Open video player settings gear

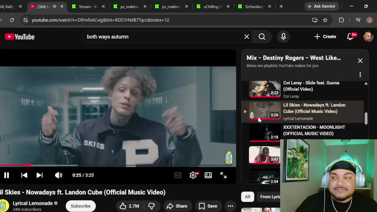click(193, 175)
